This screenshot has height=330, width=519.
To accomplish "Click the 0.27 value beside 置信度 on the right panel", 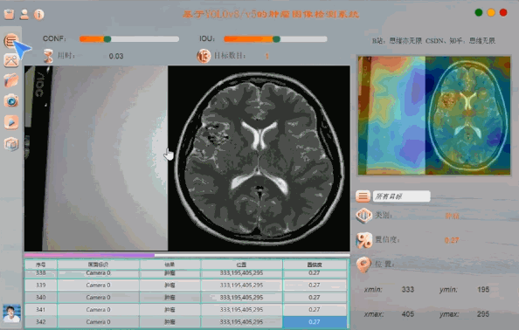I will click(x=452, y=240).
